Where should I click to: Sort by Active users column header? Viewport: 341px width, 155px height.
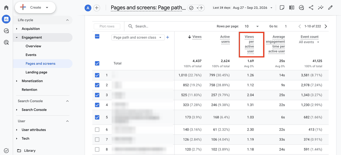tap(225, 39)
